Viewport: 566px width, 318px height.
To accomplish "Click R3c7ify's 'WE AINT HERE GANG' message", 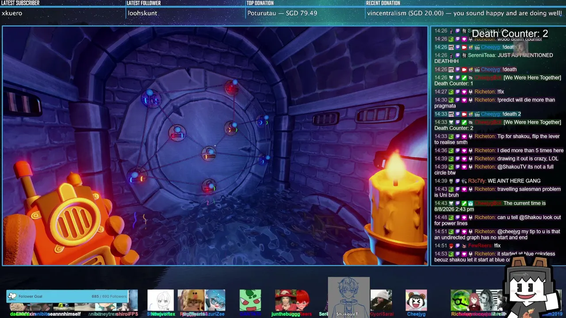I will [x=487, y=181].
